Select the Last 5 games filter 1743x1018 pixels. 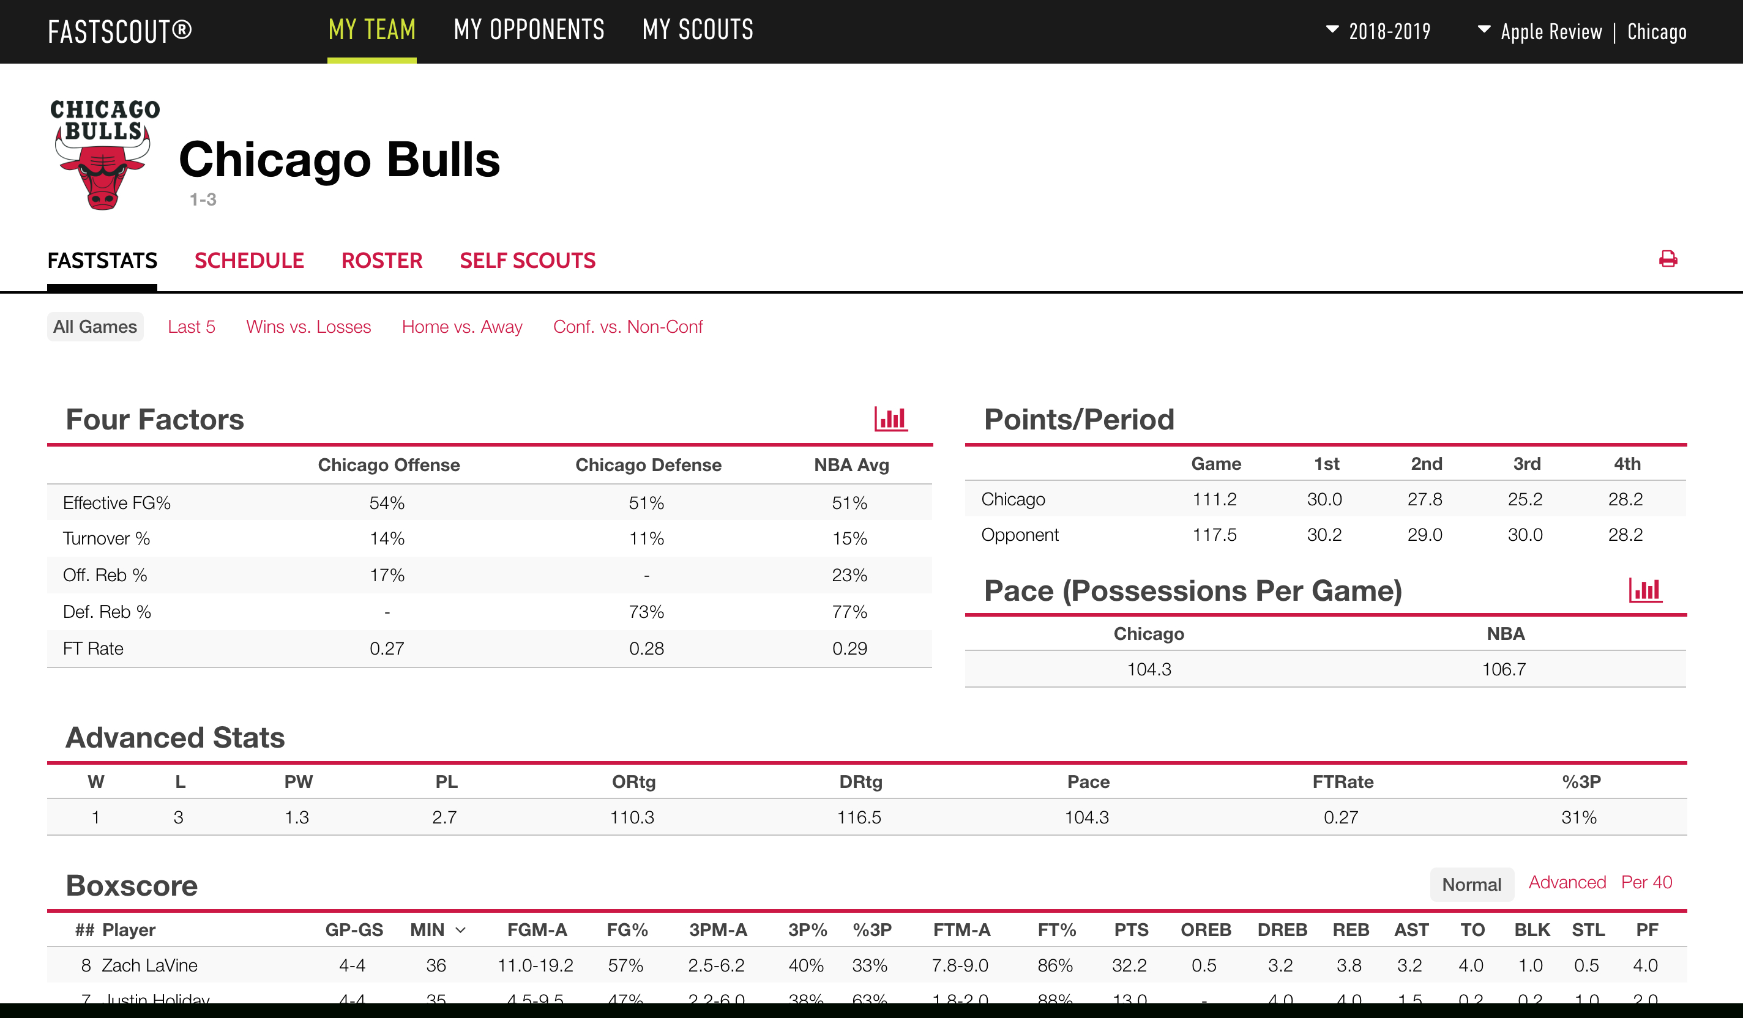pos(192,327)
